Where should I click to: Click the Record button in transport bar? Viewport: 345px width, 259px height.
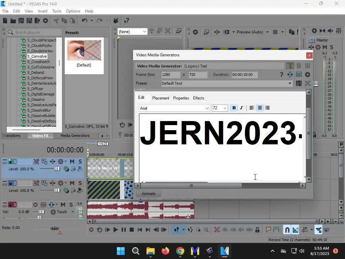coord(91,230)
